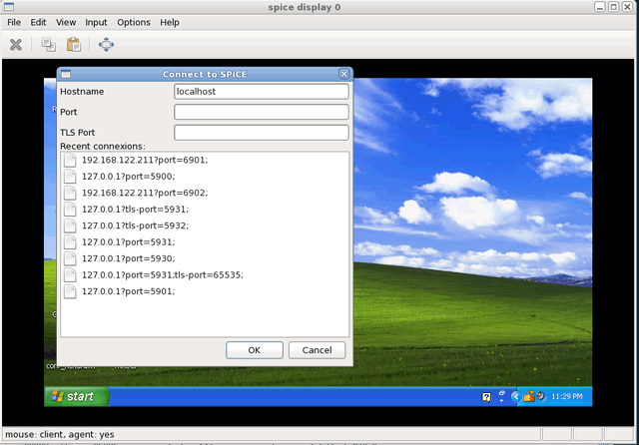Close the Connect to SPICE dialog
The image size is (639, 445).
coord(343,74)
